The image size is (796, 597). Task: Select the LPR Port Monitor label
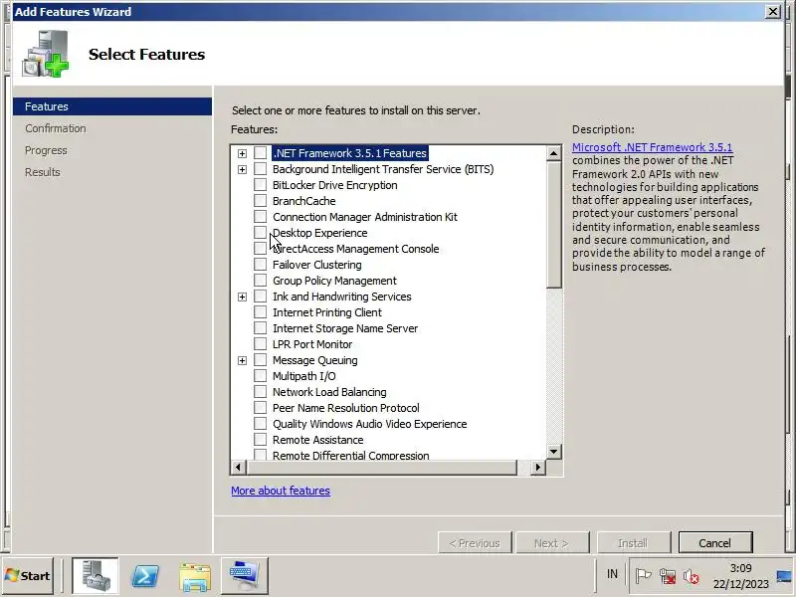pos(312,344)
